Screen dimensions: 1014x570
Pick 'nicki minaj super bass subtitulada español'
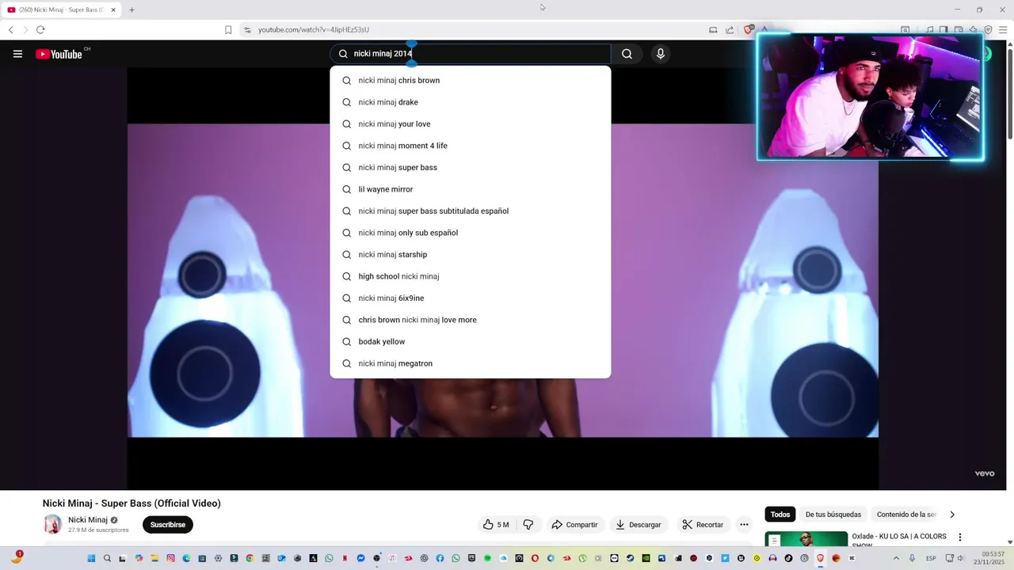(471, 211)
